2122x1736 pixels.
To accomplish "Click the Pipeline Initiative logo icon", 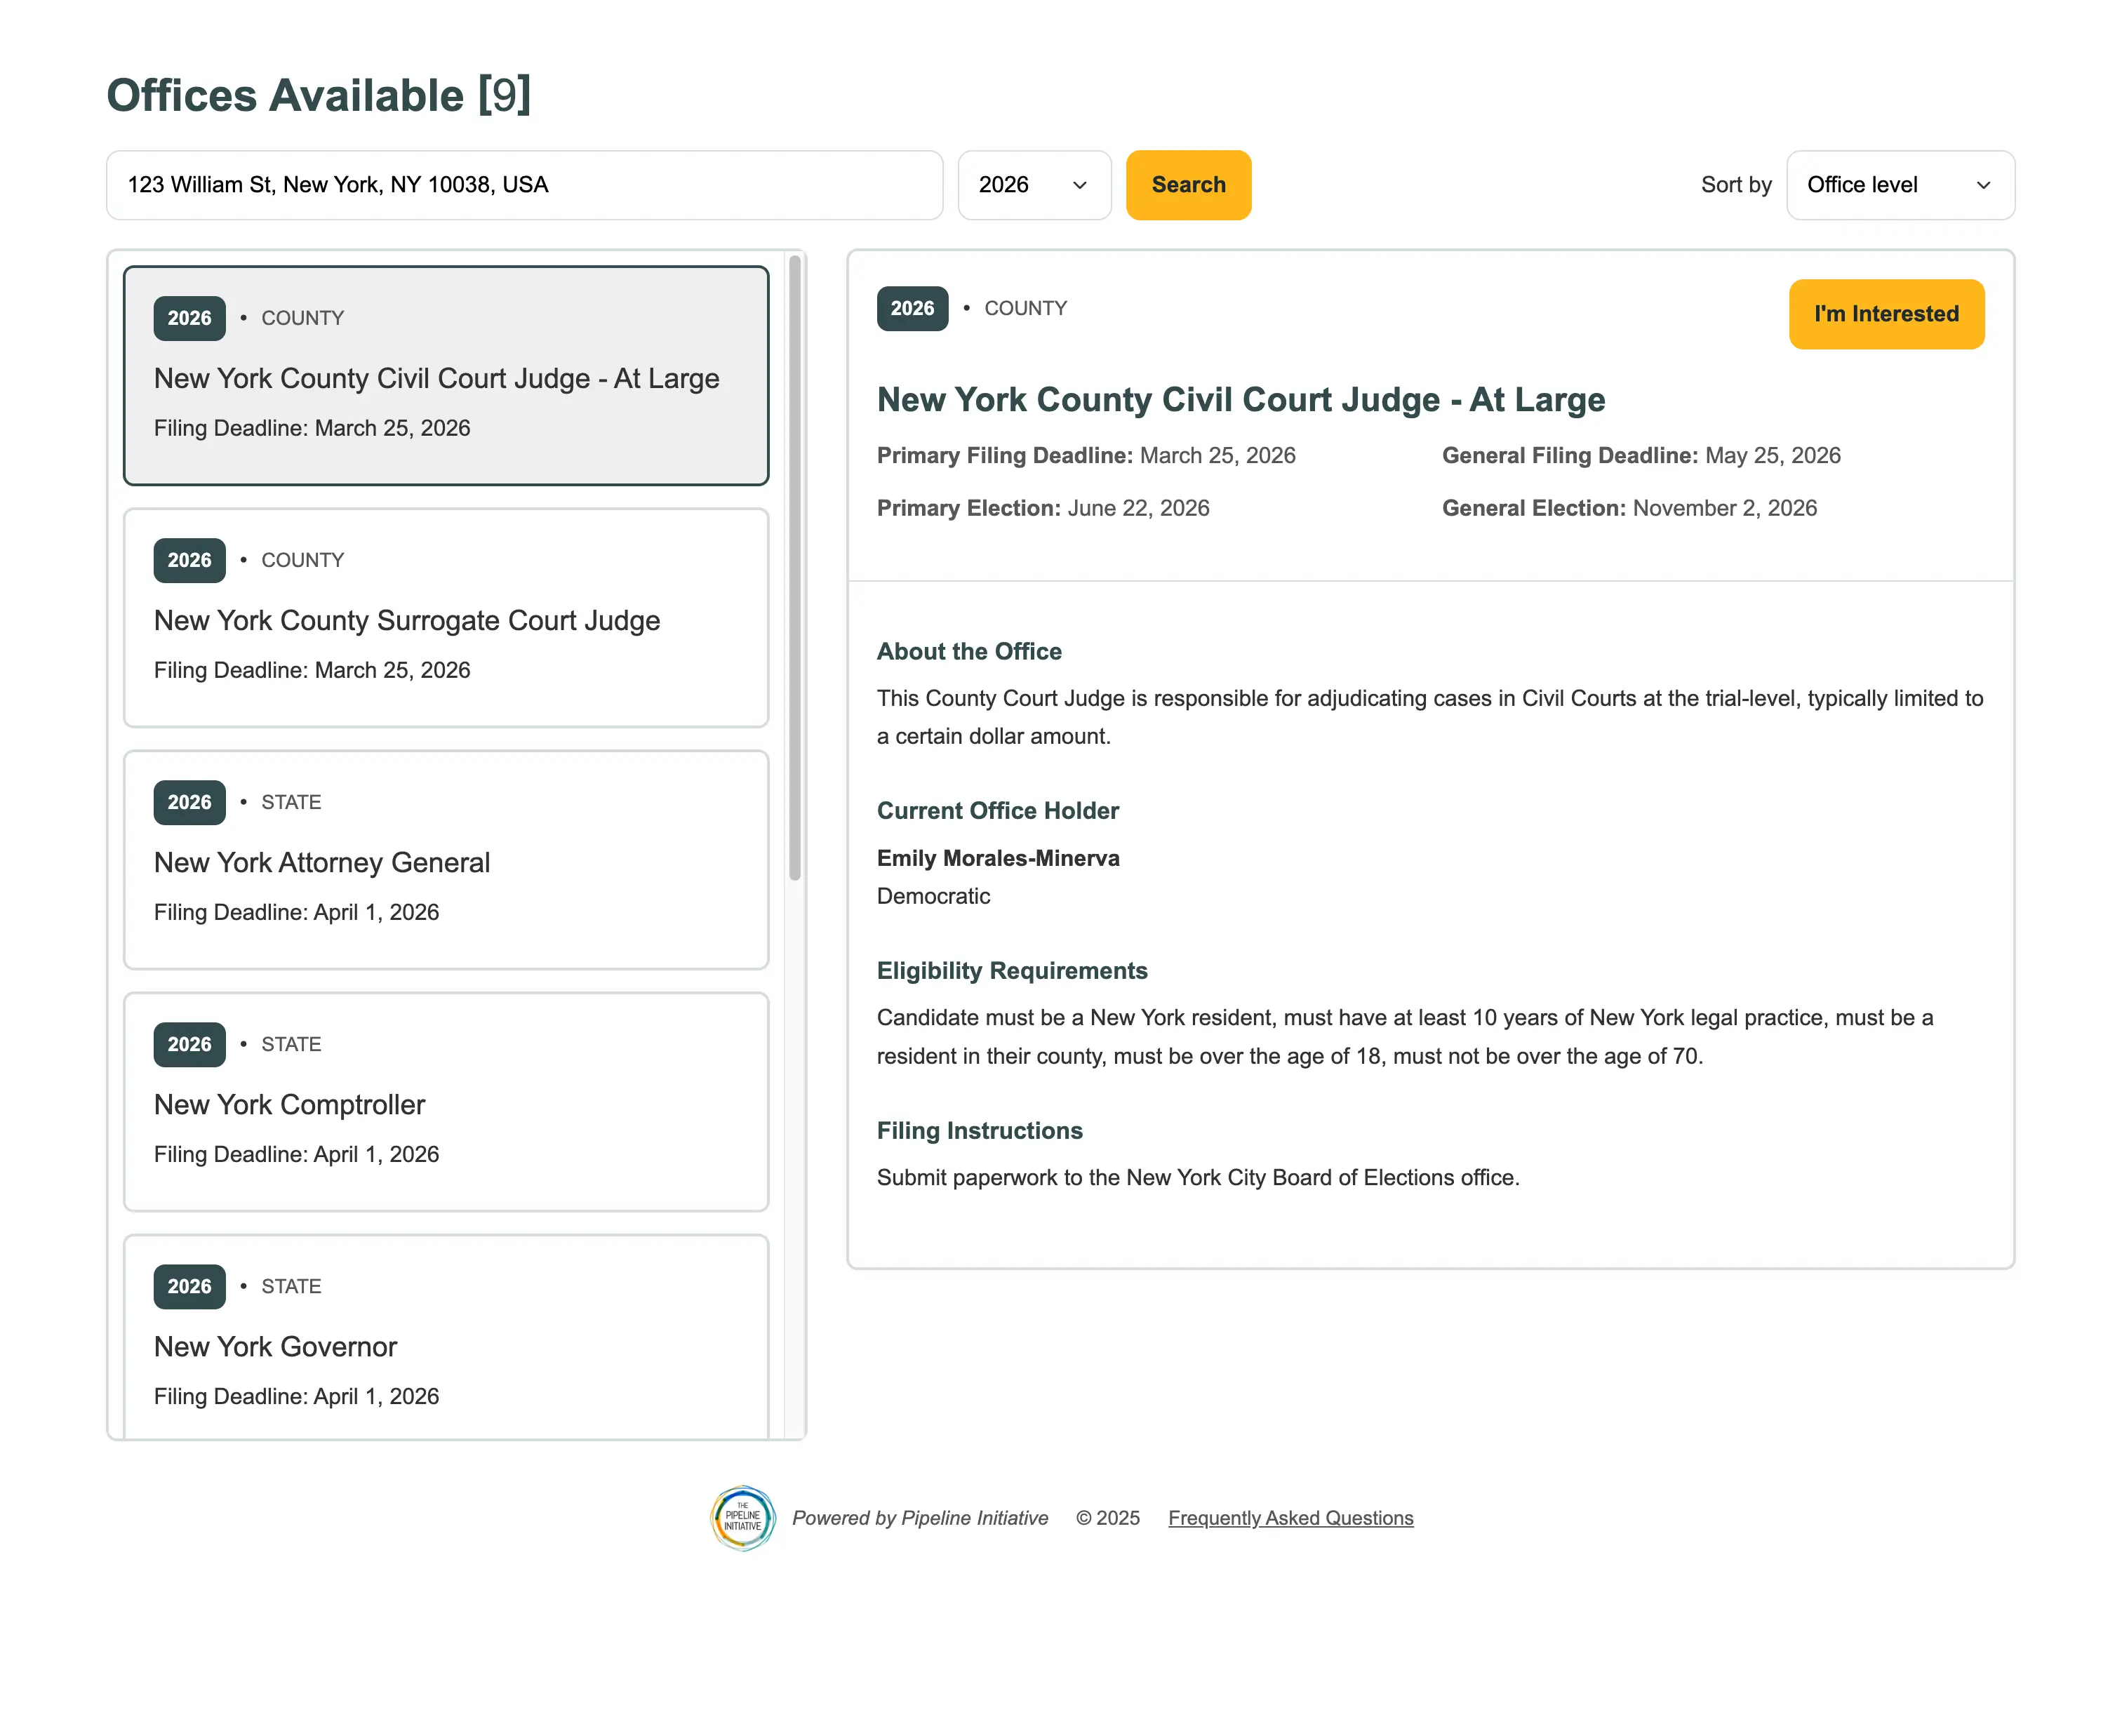I will pos(742,1517).
